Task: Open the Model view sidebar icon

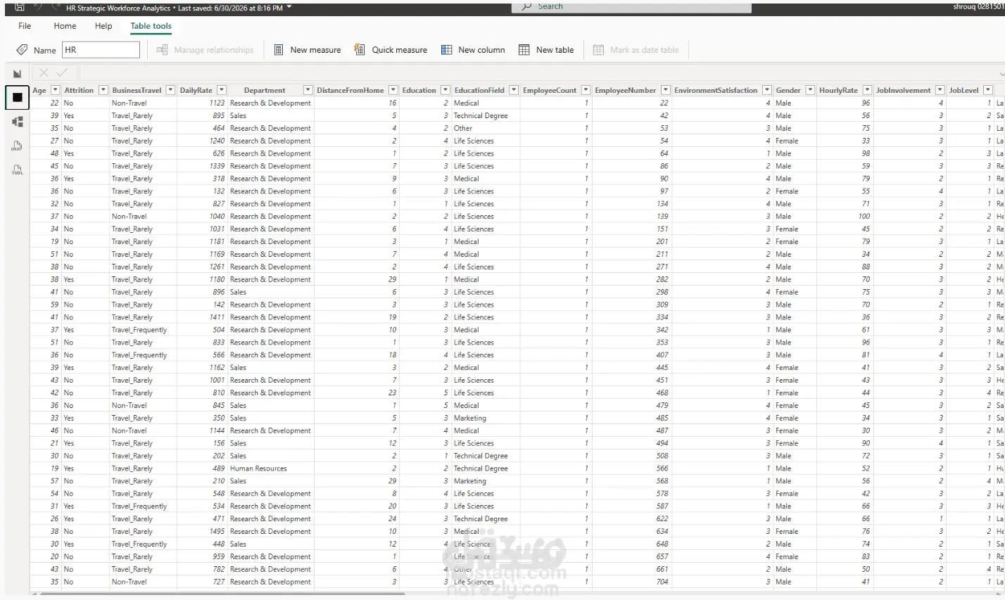Action: click(18, 122)
